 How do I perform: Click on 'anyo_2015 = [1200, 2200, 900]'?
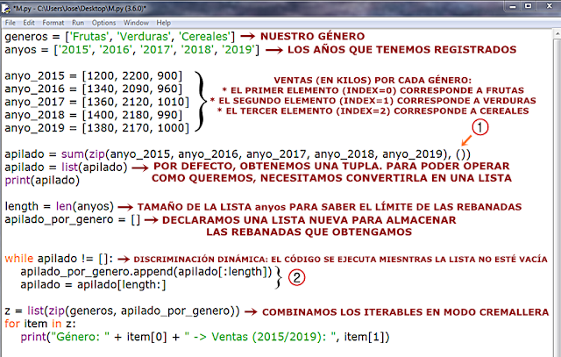(x=94, y=76)
